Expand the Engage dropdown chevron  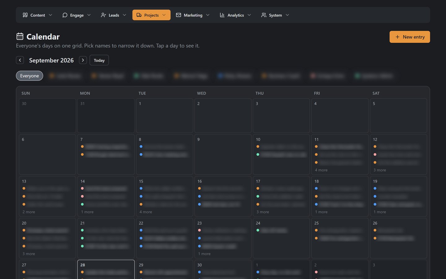pos(89,15)
